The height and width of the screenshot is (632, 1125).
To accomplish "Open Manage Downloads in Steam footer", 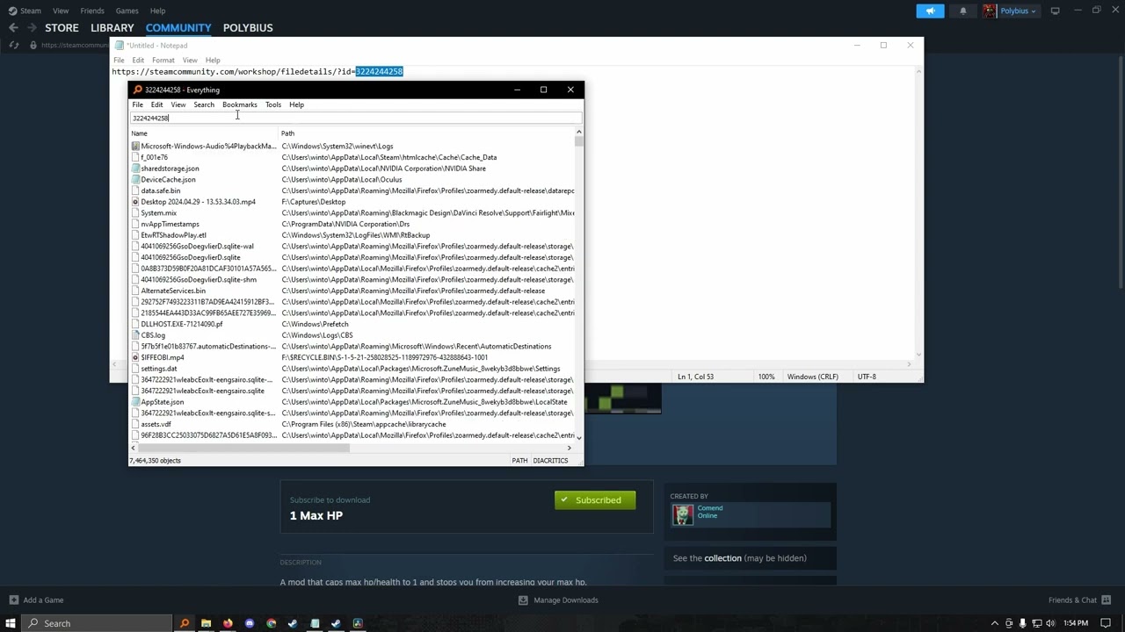I will (558, 600).
